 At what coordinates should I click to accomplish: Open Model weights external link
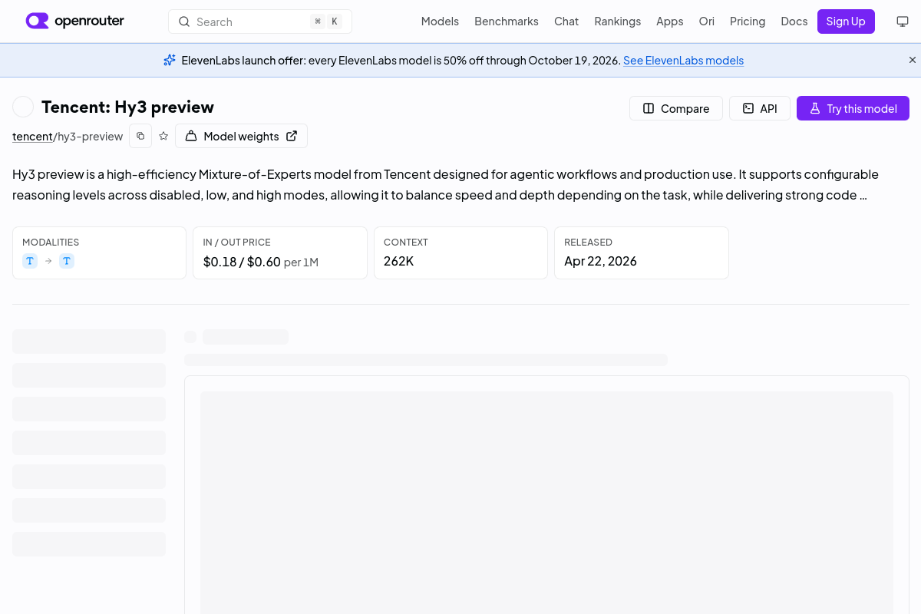(241, 136)
